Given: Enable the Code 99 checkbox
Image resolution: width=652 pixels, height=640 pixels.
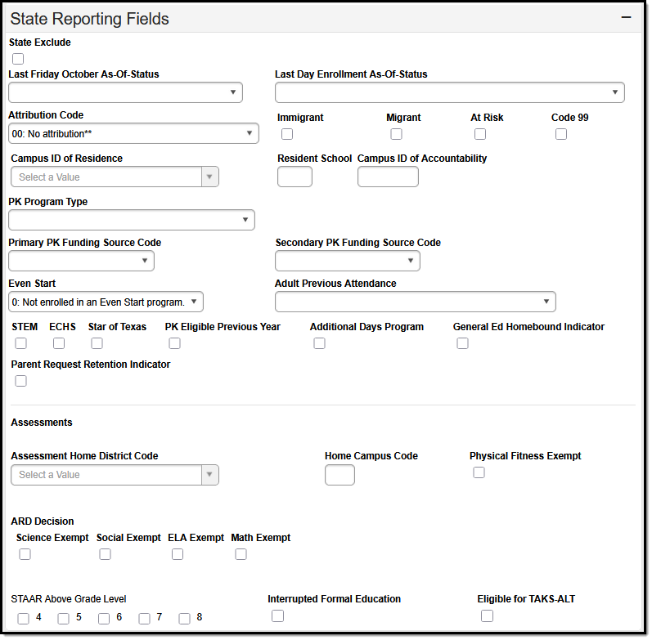Looking at the screenshot, I should click(x=561, y=134).
